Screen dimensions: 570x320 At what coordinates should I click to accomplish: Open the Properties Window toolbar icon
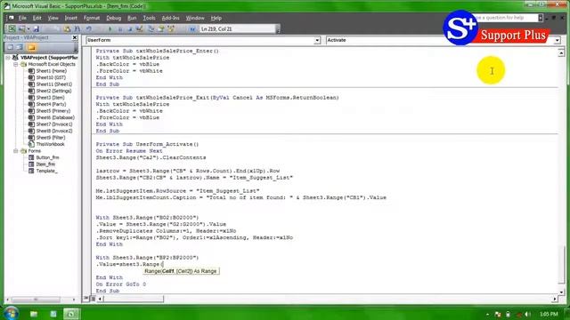(160, 28)
